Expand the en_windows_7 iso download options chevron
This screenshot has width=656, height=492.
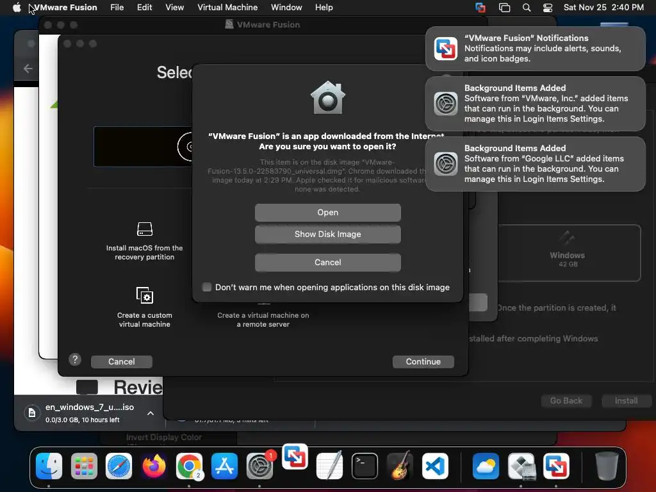pos(151,413)
